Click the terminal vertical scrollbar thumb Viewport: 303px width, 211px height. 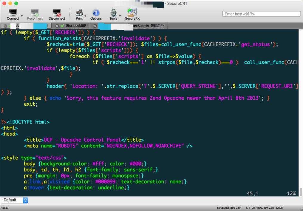(x=301, y=192)
